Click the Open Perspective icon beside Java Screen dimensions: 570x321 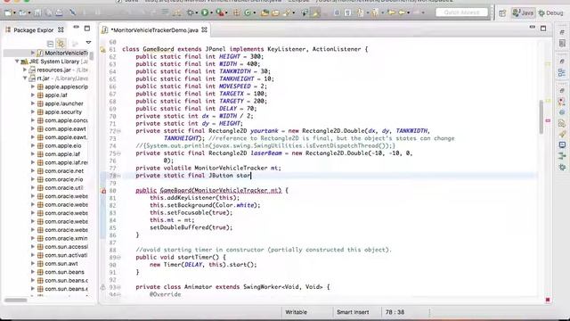click(502, 13)
